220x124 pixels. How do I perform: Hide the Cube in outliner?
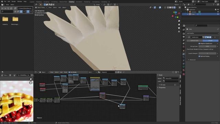pos(218,14)
